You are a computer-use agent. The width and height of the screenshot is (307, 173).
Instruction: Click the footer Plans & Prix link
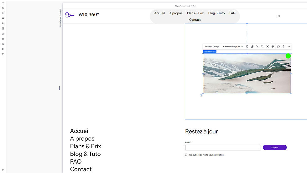pos(86,146)
